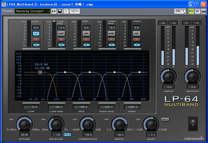Toggle the E enable button for HIGH band

(137, 45)
